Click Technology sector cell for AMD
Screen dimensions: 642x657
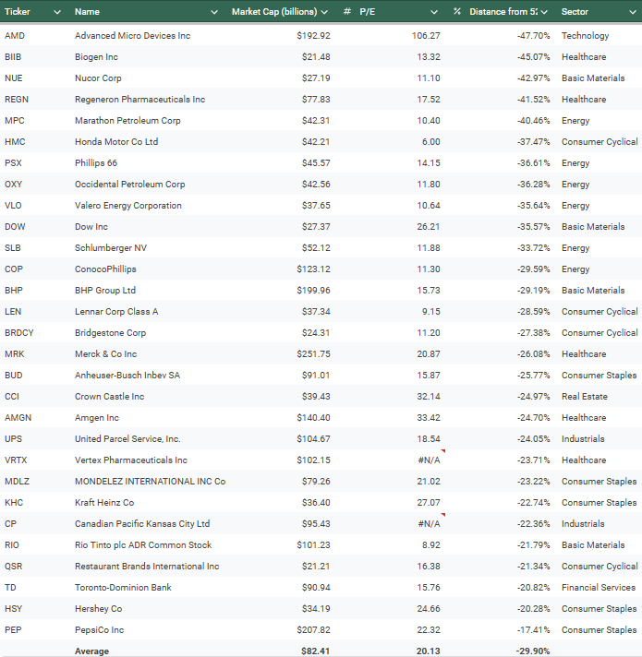coord(585,36)
